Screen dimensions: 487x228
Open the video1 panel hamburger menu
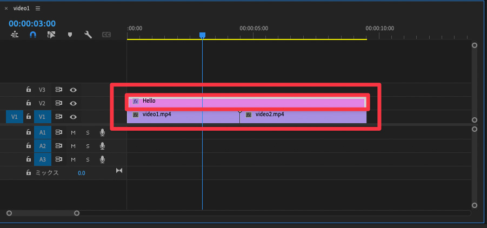38,9
